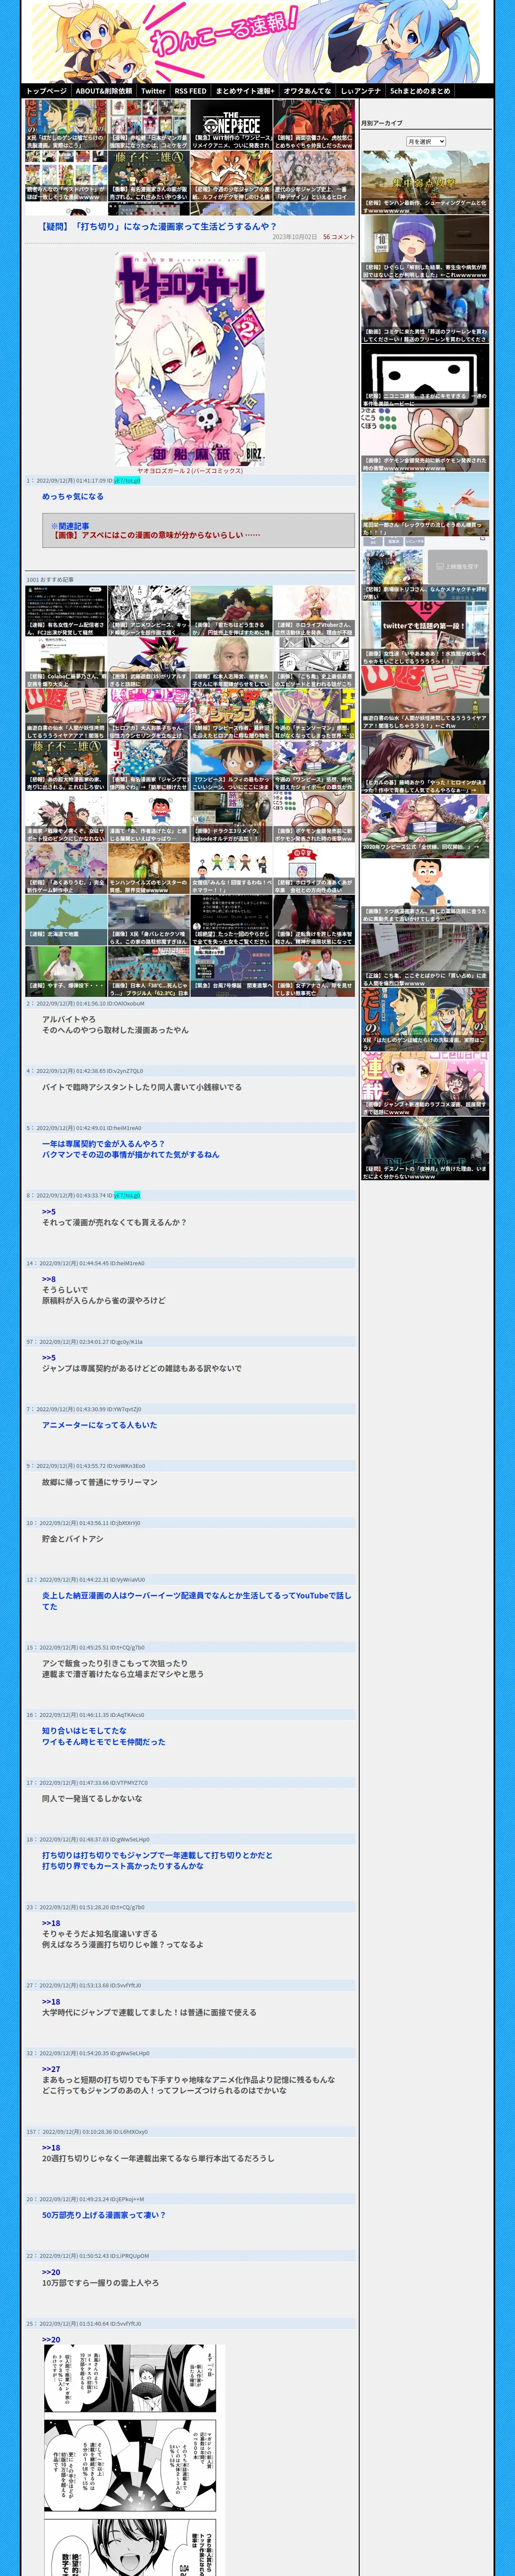Open the Twitter menu item

pos(153,91)
